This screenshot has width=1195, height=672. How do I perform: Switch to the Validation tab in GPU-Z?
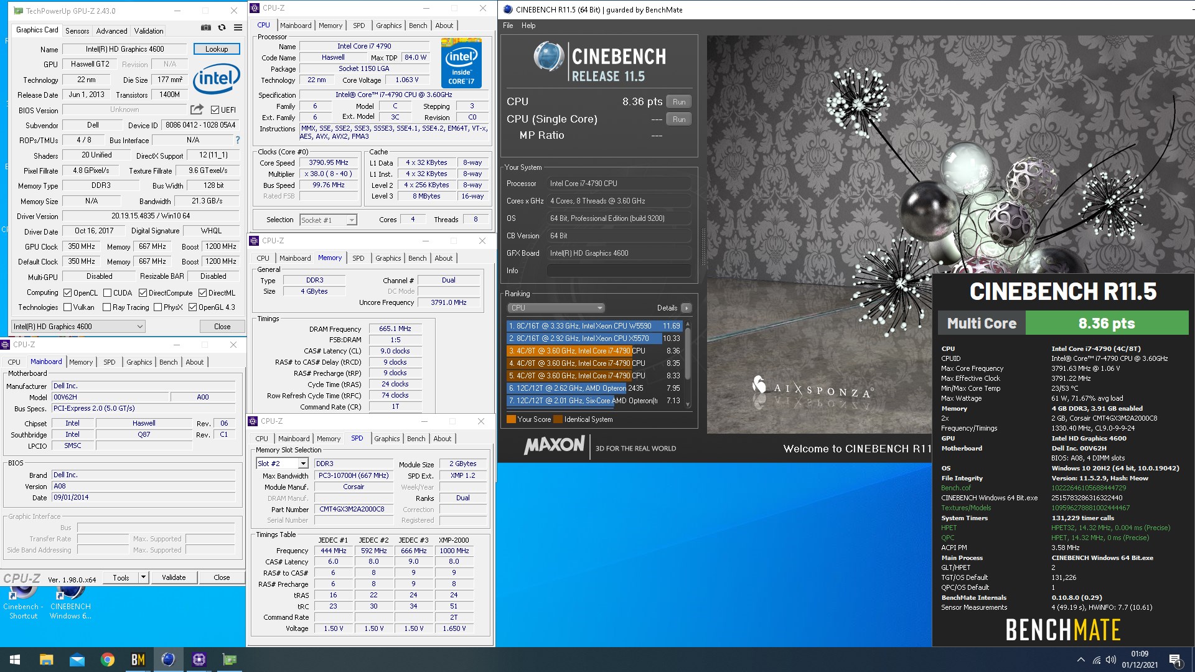coord(149,30)
